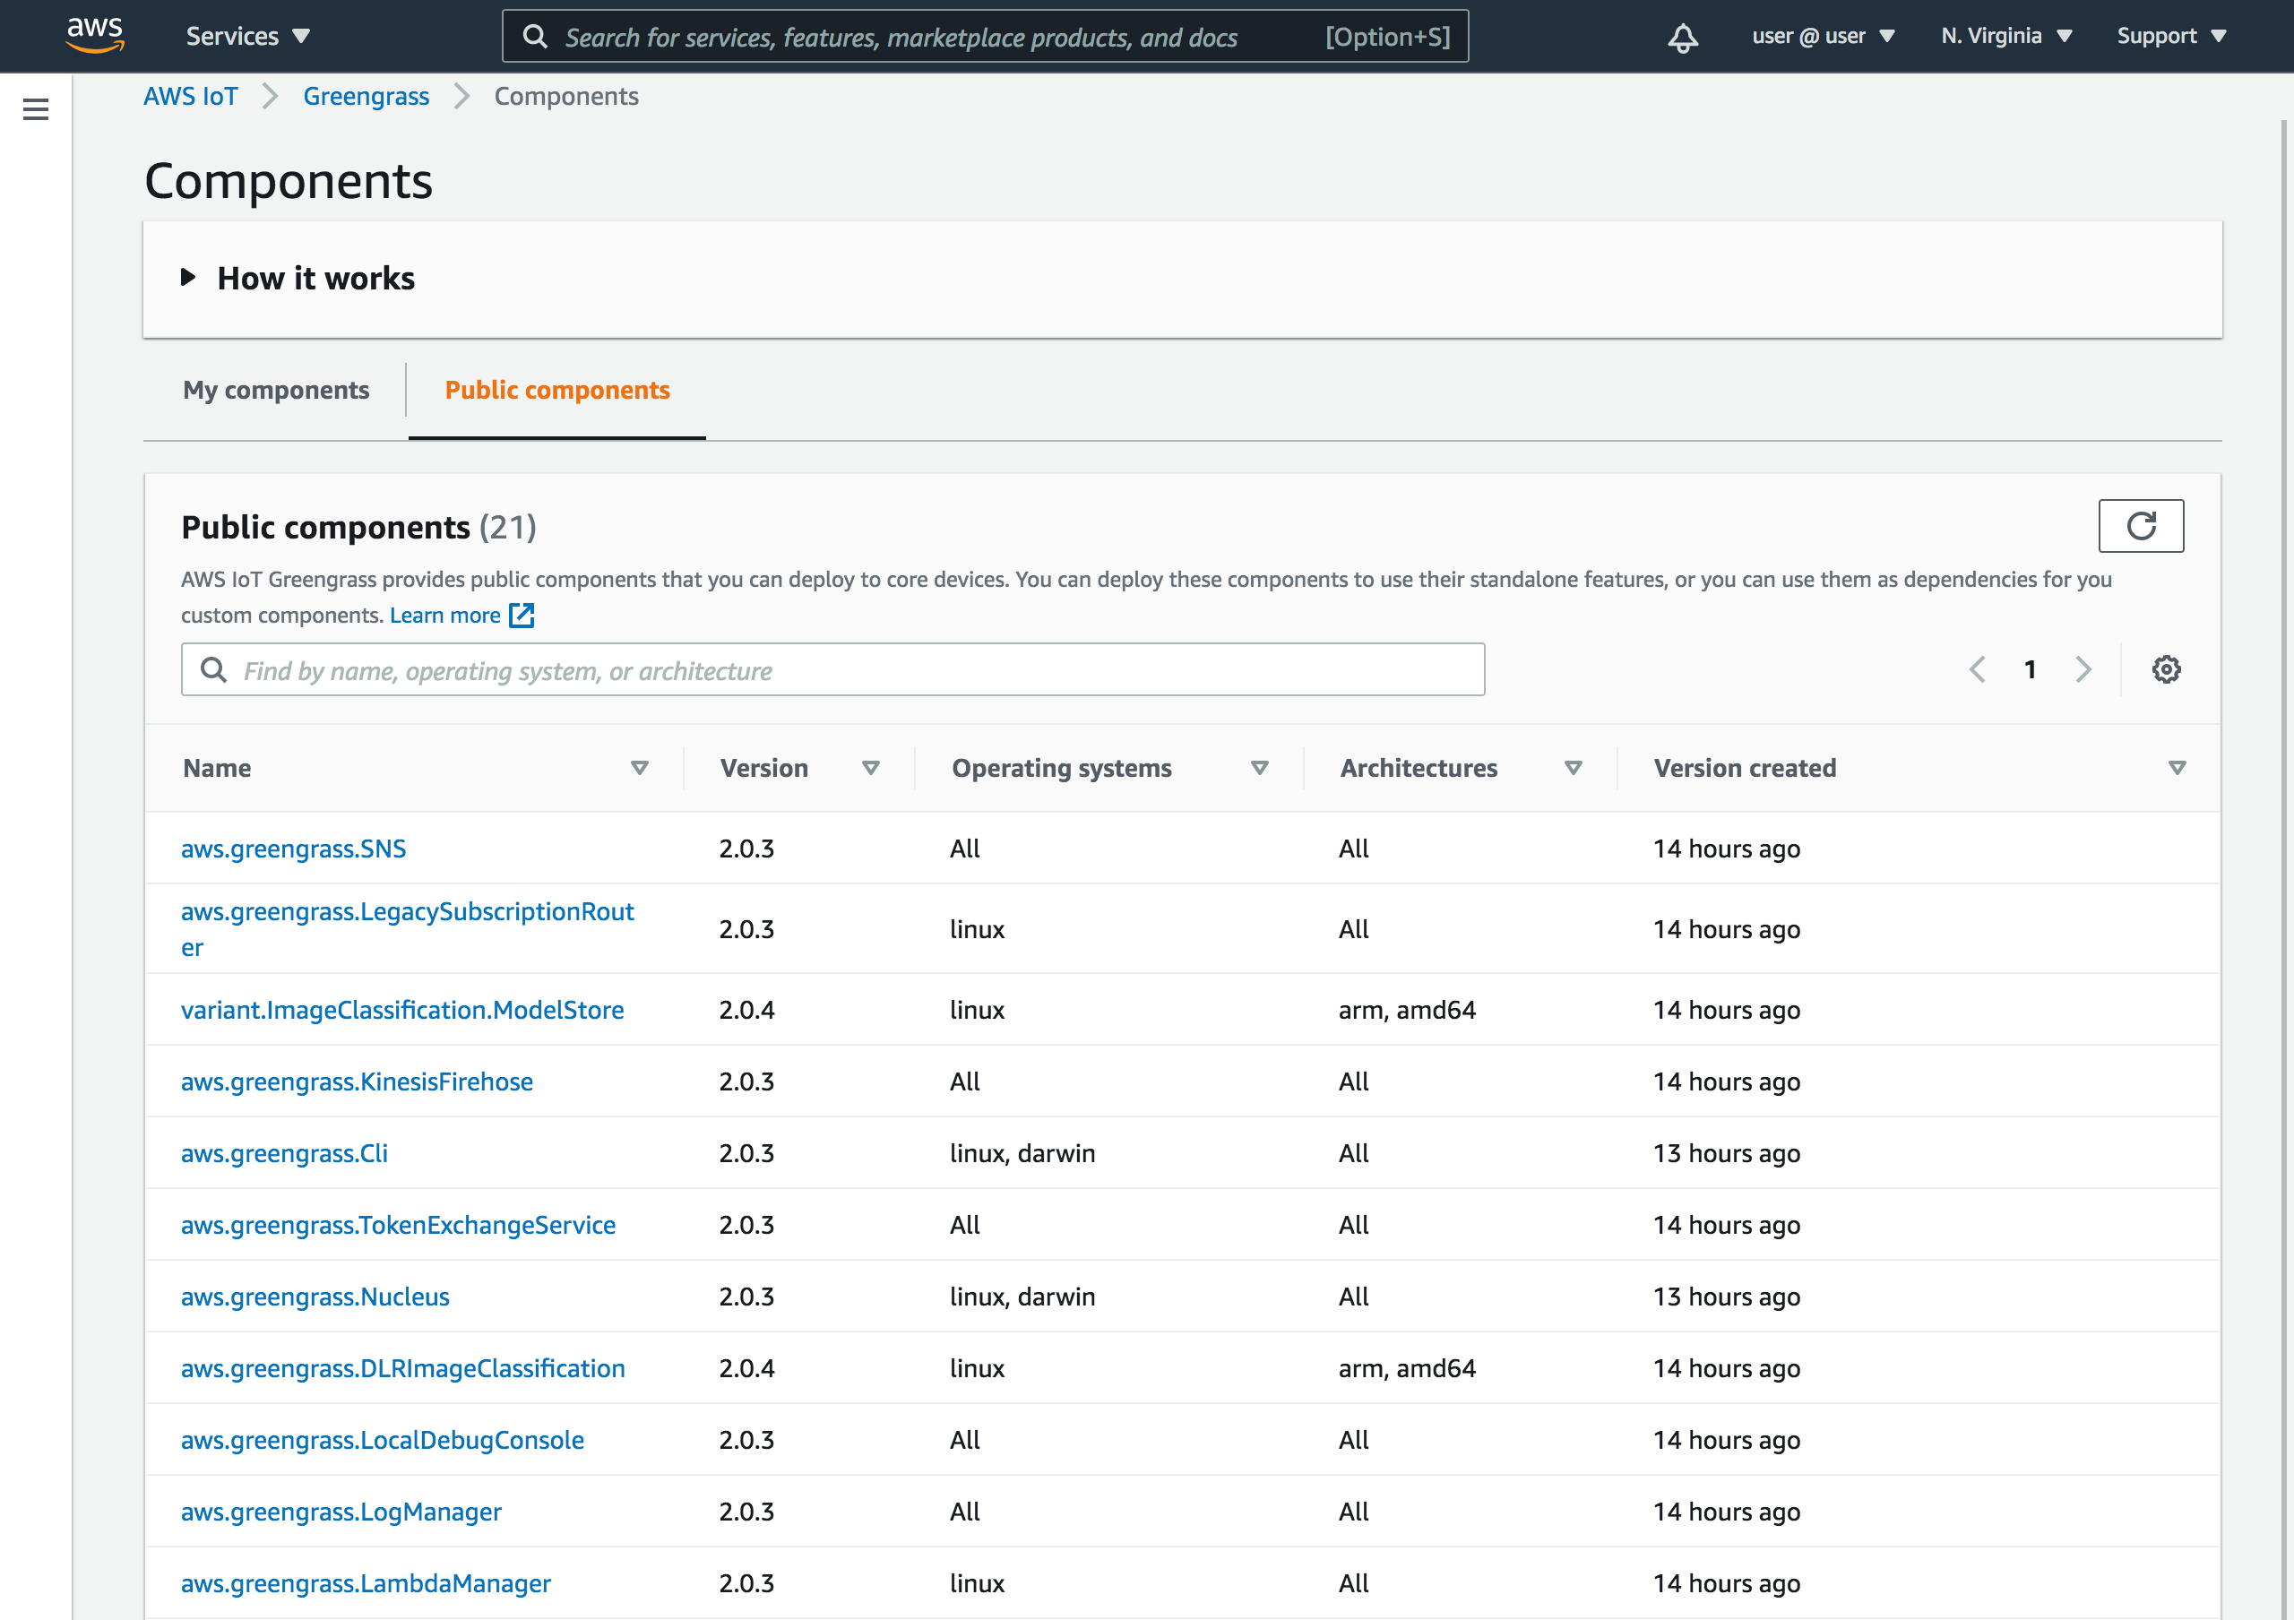Image resolution: width=2294 pixels, height=1620 pixels.
Task: Click the notifications bell icon
Action: click(x=1683, y=37)
